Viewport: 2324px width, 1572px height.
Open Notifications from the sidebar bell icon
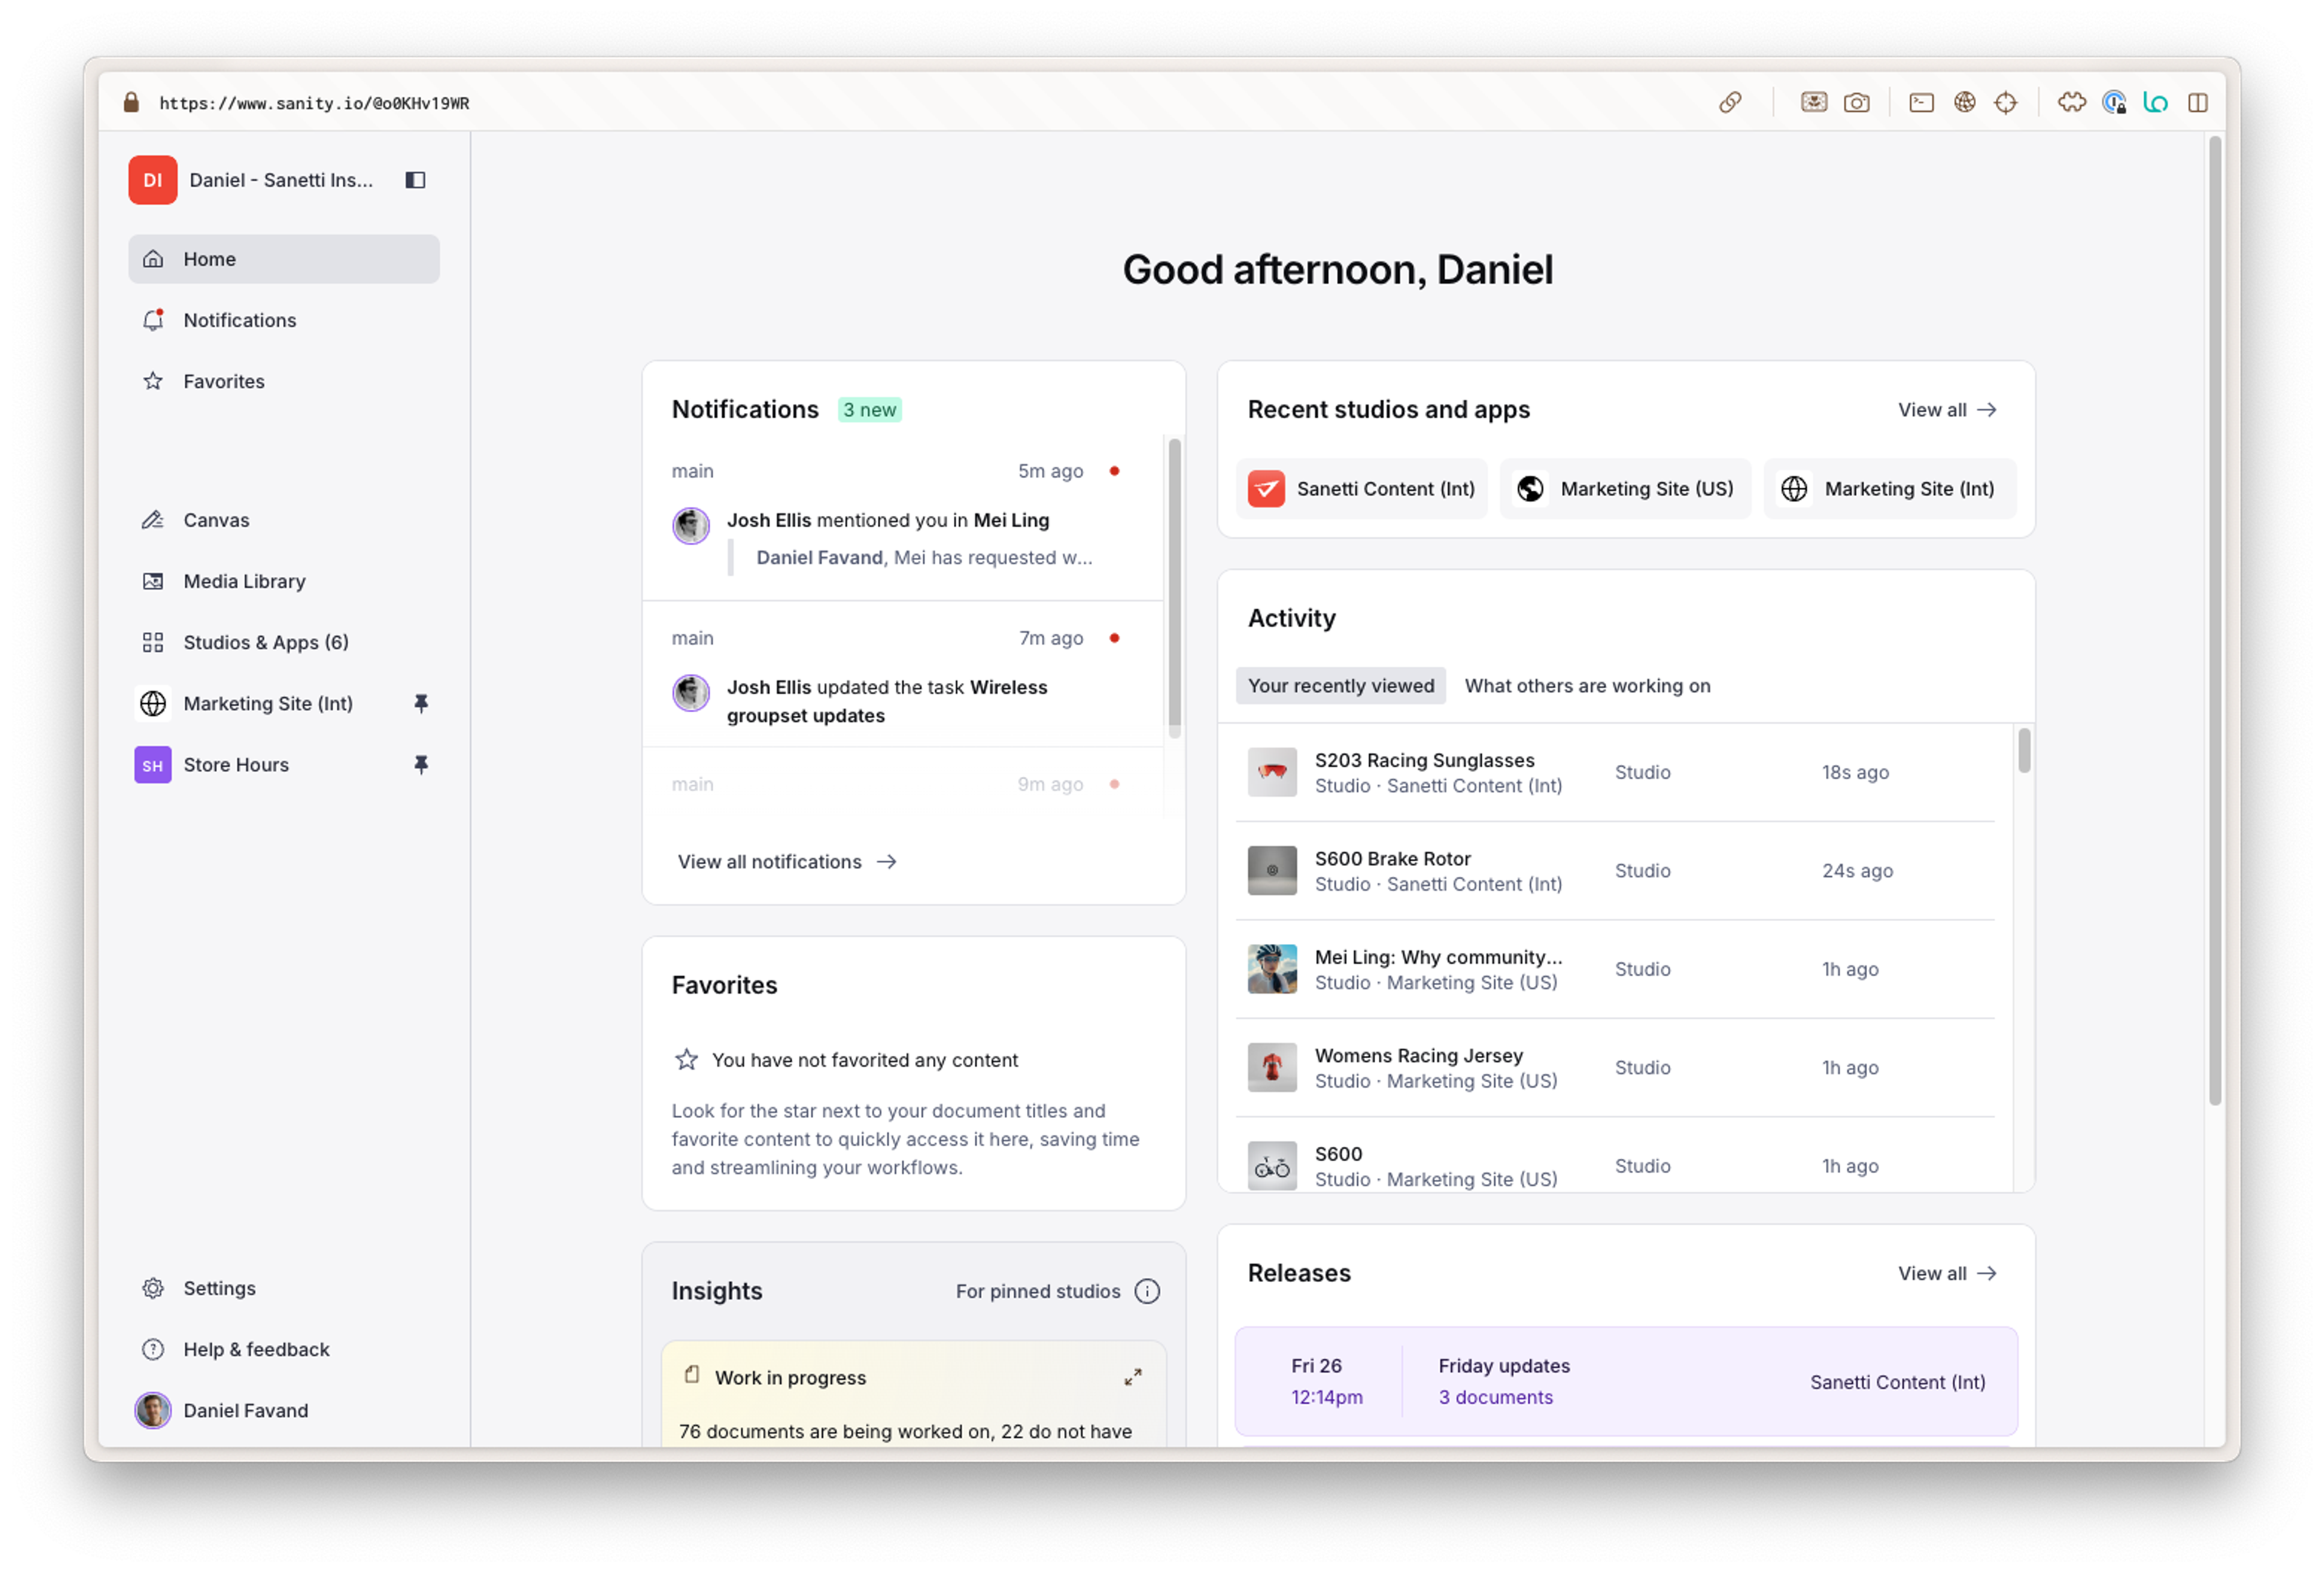point(153,320)
